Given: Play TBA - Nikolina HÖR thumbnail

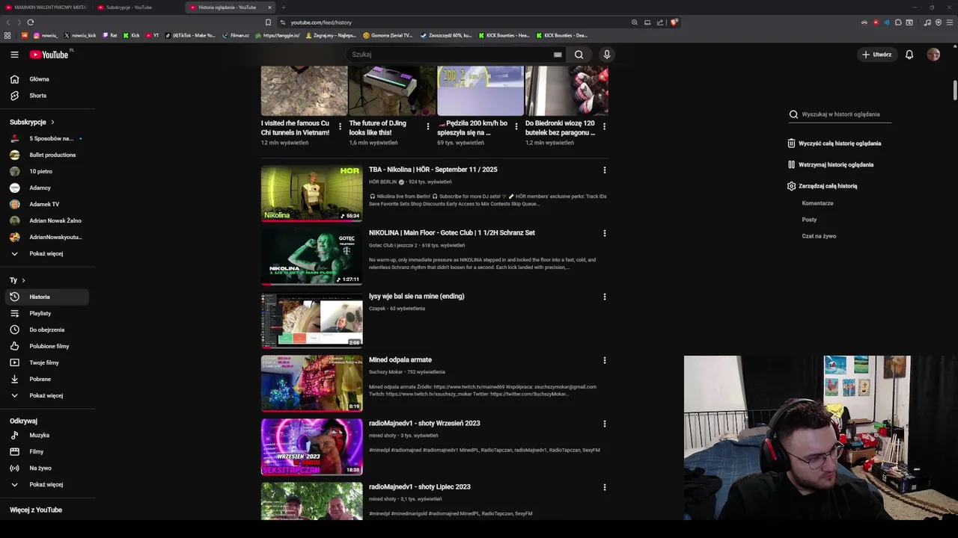Looking at the screenshot, I should coord(311,194).
